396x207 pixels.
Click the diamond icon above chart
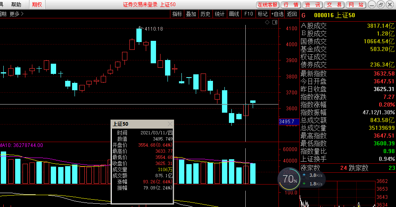[x=267, y=22]
